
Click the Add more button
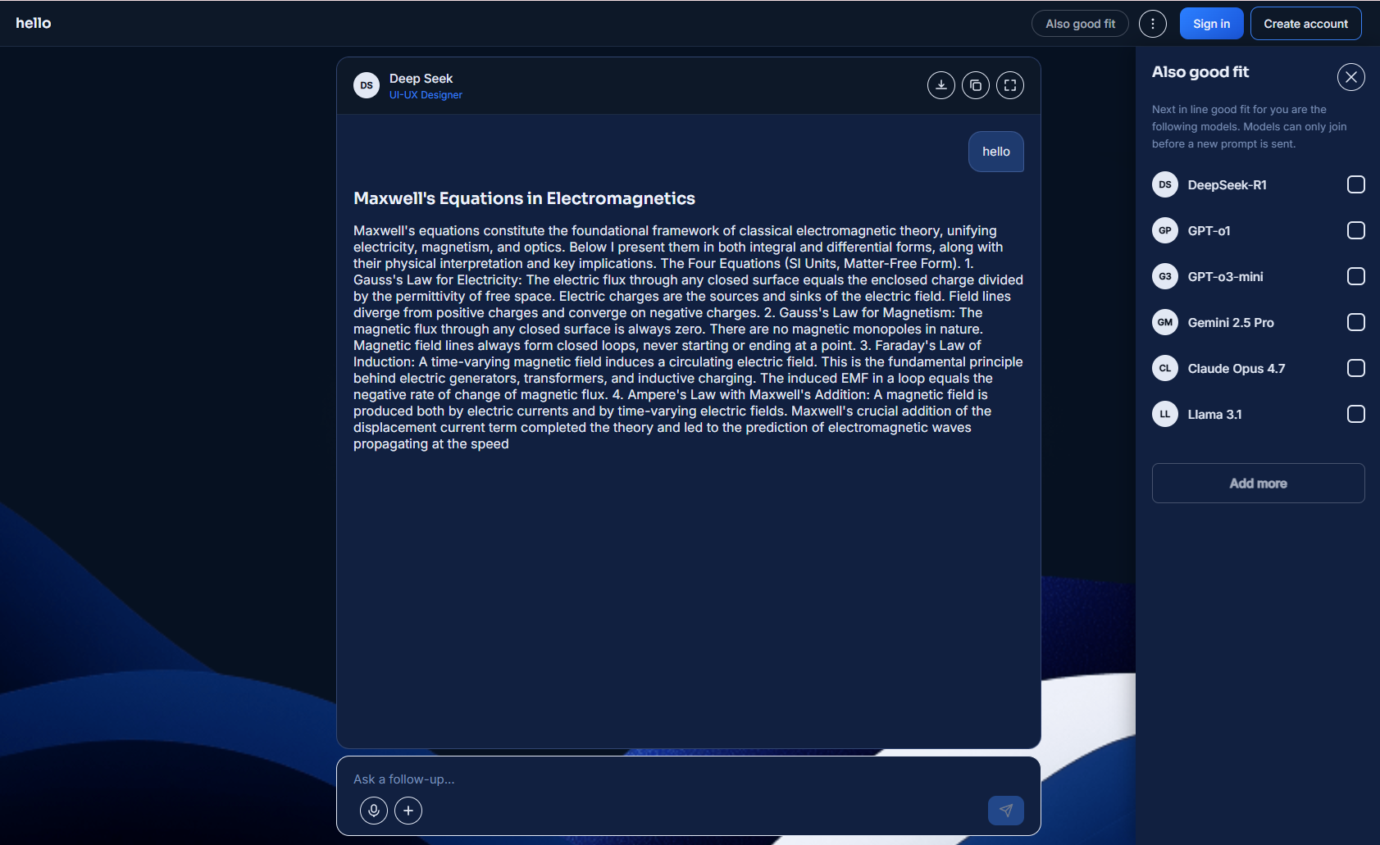[1259, 484]
